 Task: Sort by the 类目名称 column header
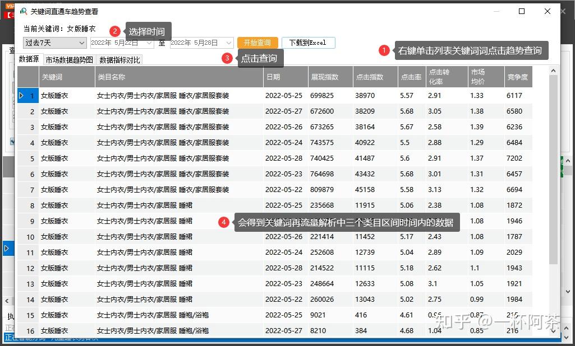pyautogui.click(x=179, y=77)
